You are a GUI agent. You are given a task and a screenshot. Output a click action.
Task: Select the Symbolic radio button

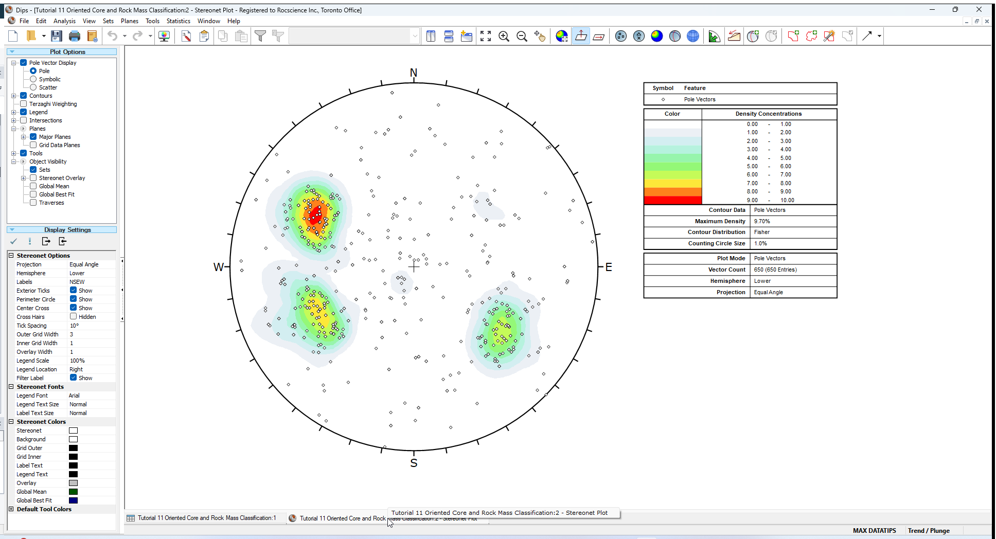34,79
